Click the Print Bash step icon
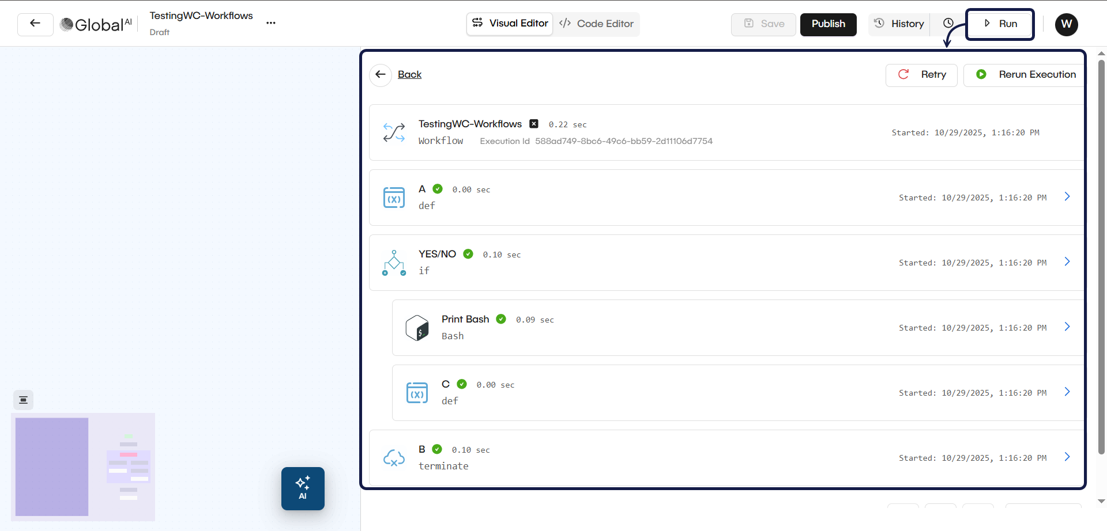The width and height of the screenshot is (1107, 531). click(417, 328)
